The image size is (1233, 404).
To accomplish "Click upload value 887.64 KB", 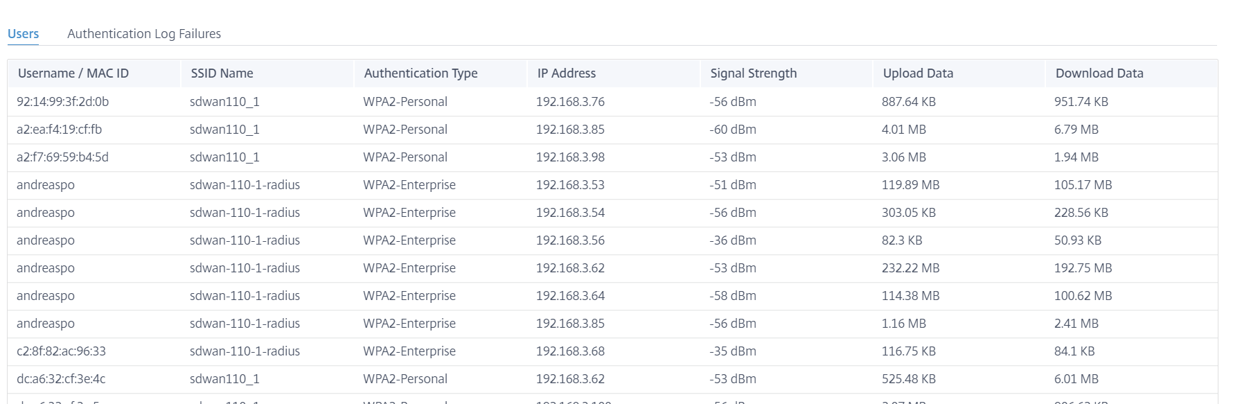I will (x=909, y=102).
